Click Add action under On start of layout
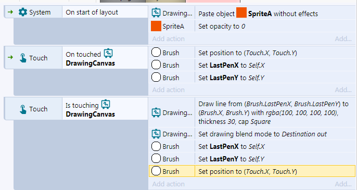Image resolution: width=357 pixels, height=190 pixels. tap(169, 39)
